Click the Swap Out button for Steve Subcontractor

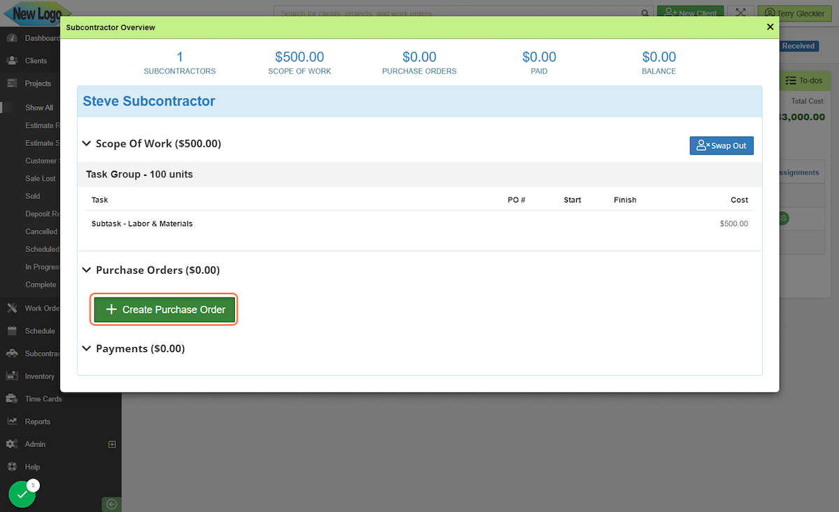pyautogui.click(x=721, y=145)
